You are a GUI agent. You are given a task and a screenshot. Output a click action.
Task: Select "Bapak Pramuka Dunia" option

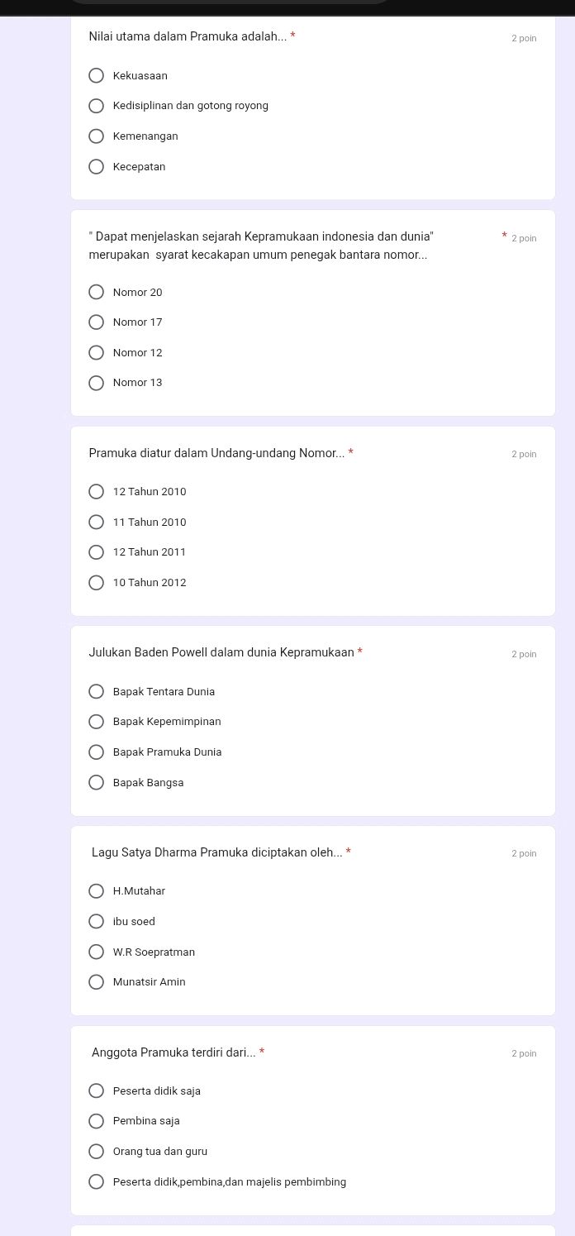coord(97,752)
